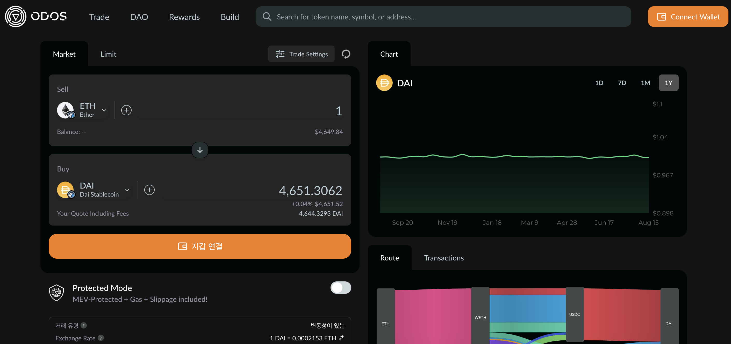
Task: Open the Trade menu
Action: (99, 17)
